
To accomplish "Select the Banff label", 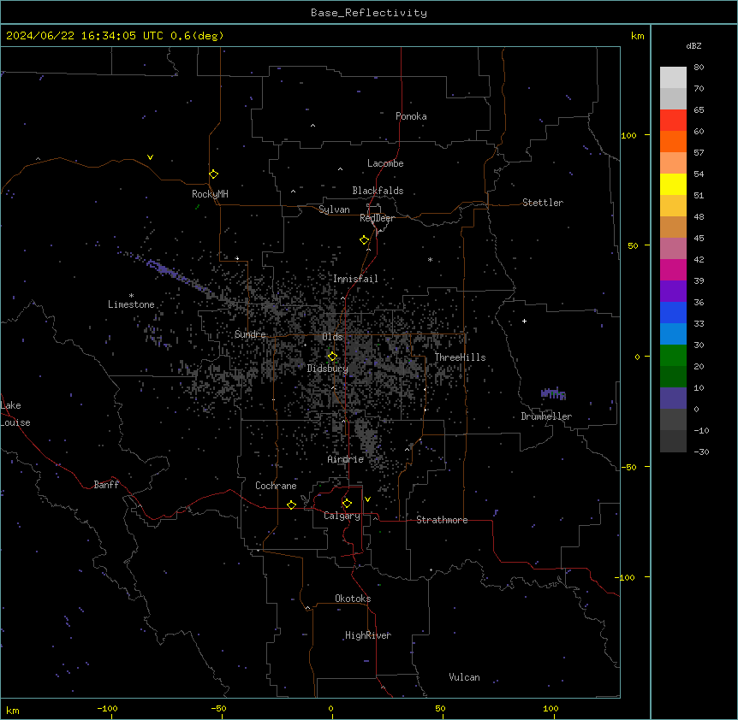I will pos(106,485).
